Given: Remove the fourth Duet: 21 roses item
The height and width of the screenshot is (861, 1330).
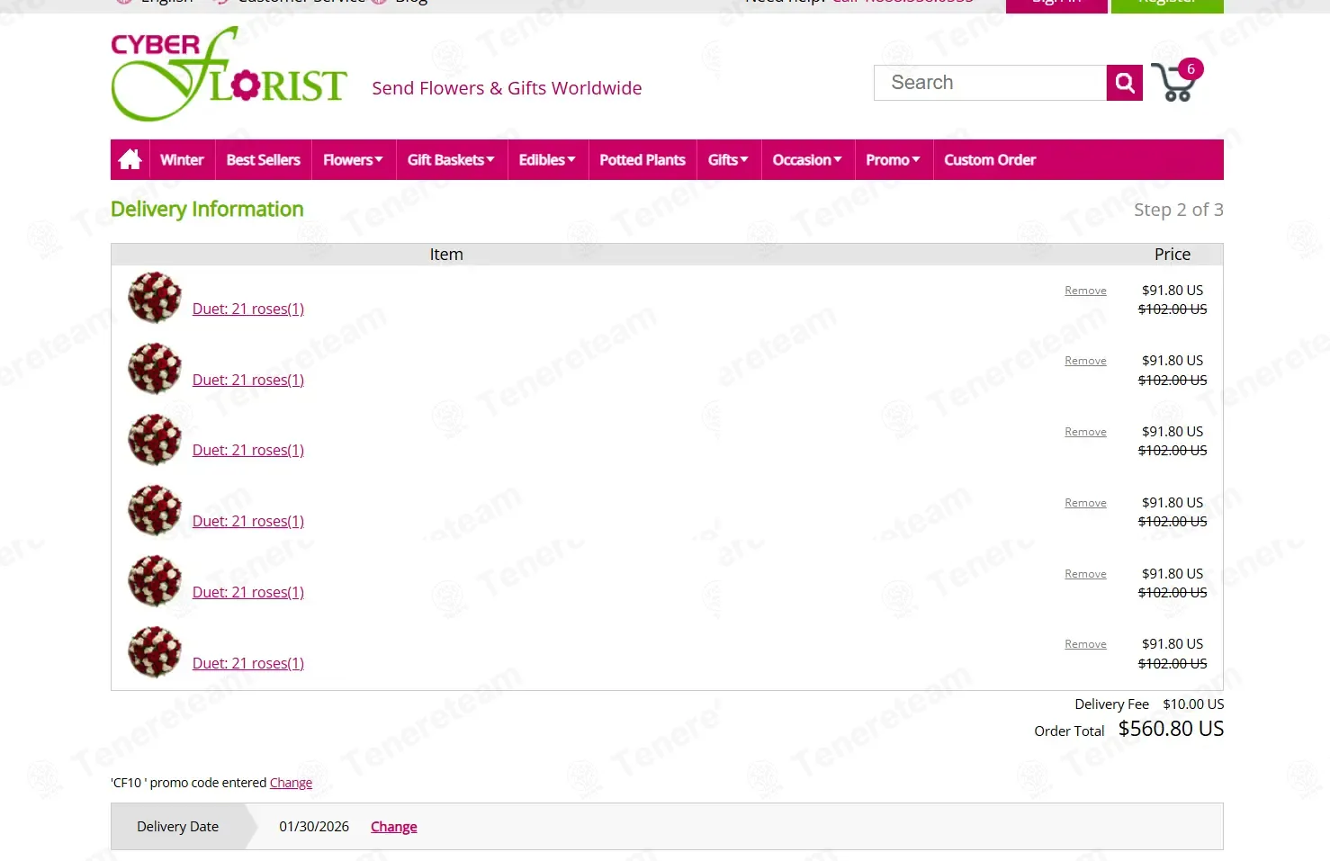Looking at the screenshot, I should coord(1085,503).
